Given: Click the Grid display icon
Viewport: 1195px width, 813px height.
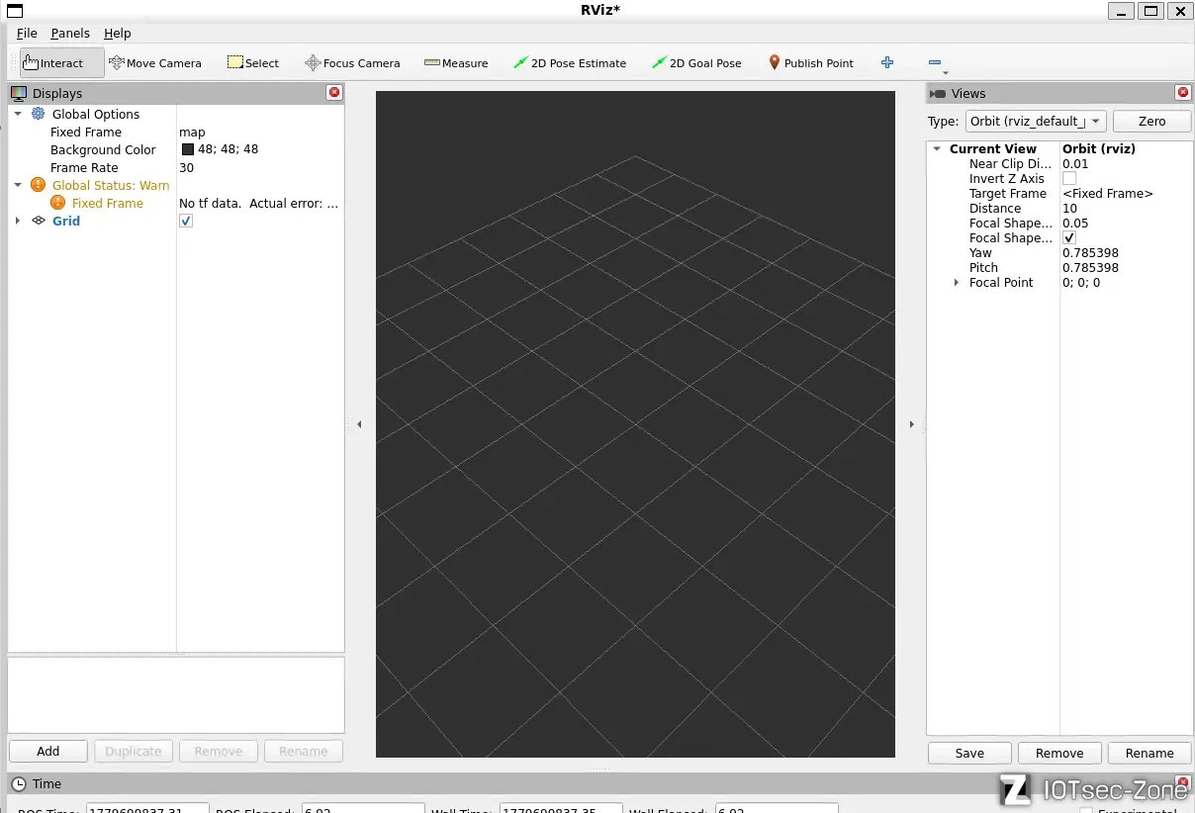Looking at the screenshot, I should point(39,221).
